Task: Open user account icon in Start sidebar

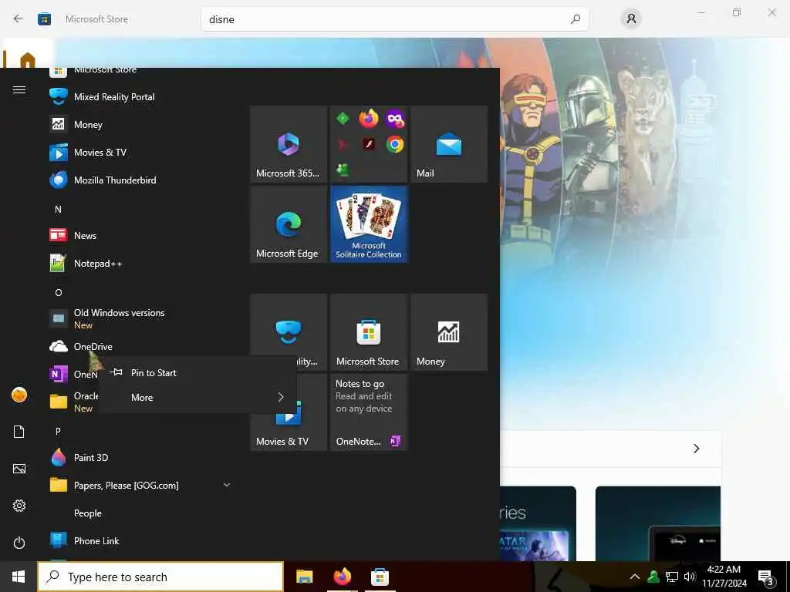Action: pos(19,395)
